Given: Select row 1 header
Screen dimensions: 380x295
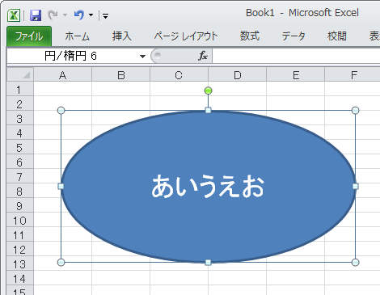Looking at the screenshot, I should pyautogui.click(x=20, y=89).
